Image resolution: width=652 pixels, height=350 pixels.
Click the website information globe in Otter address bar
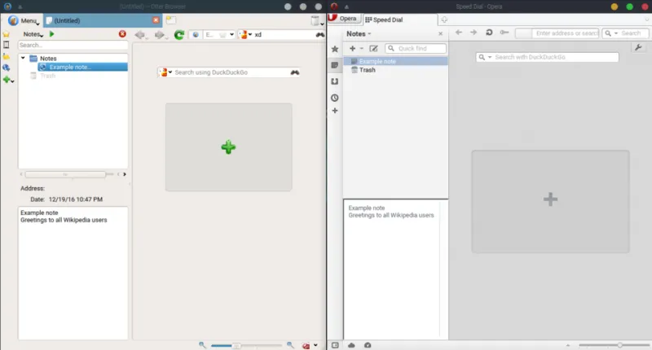[x=196, y=35]
